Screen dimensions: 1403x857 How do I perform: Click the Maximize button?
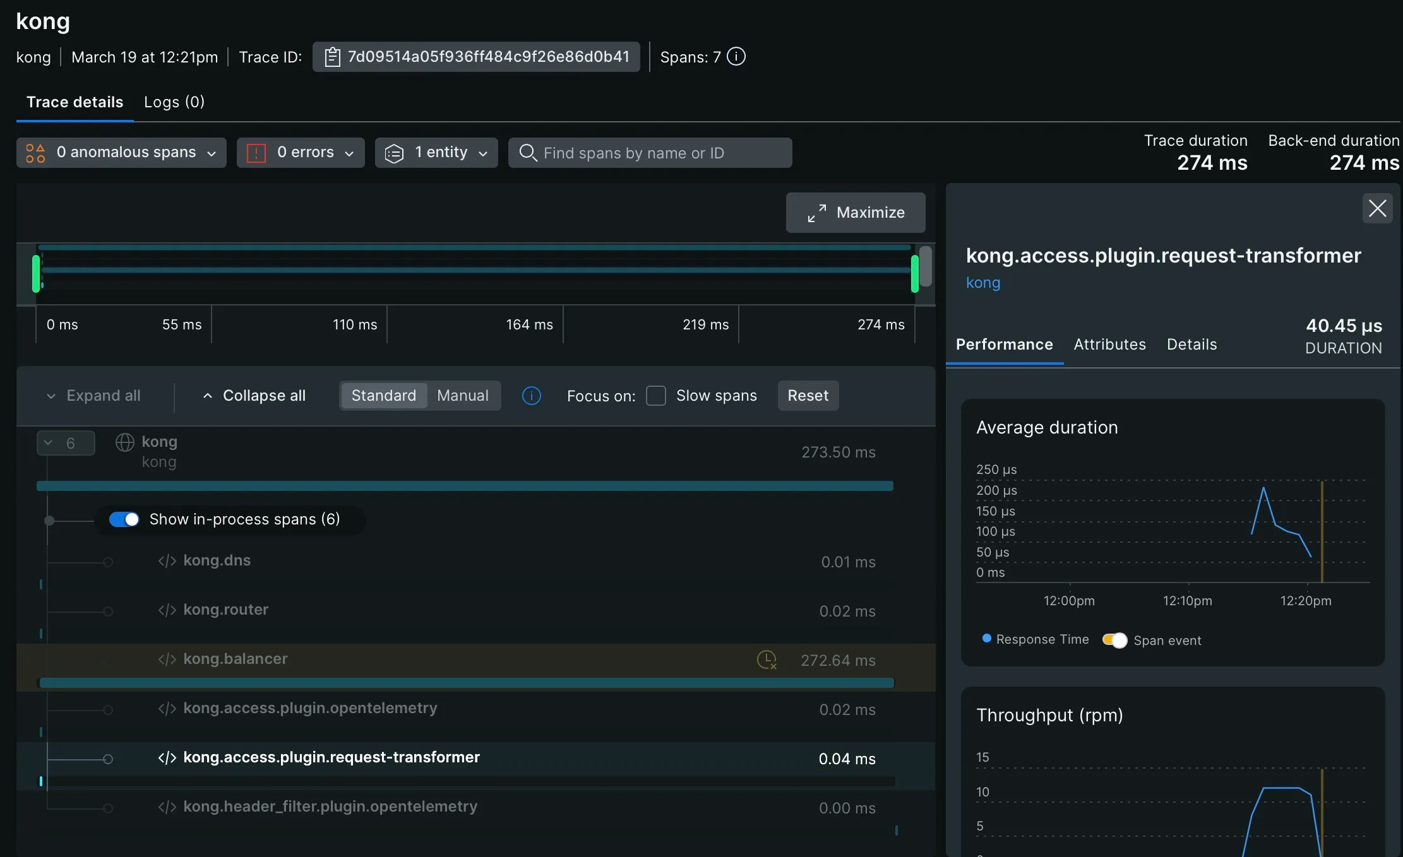856,213
